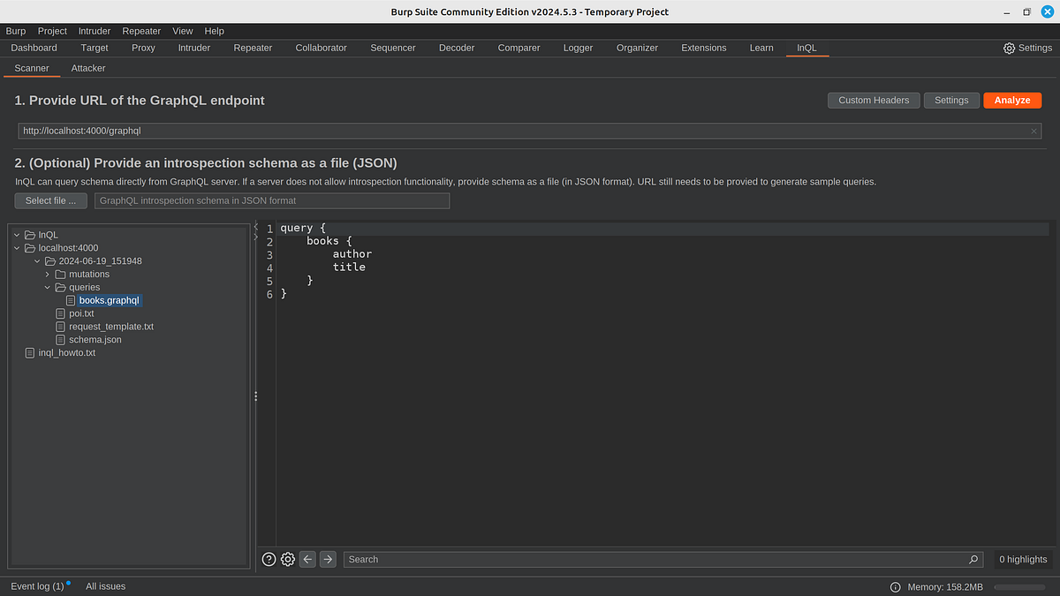Switch to the Comparer tab
This screenshot has height=596, width=1060.
(519, 48)
